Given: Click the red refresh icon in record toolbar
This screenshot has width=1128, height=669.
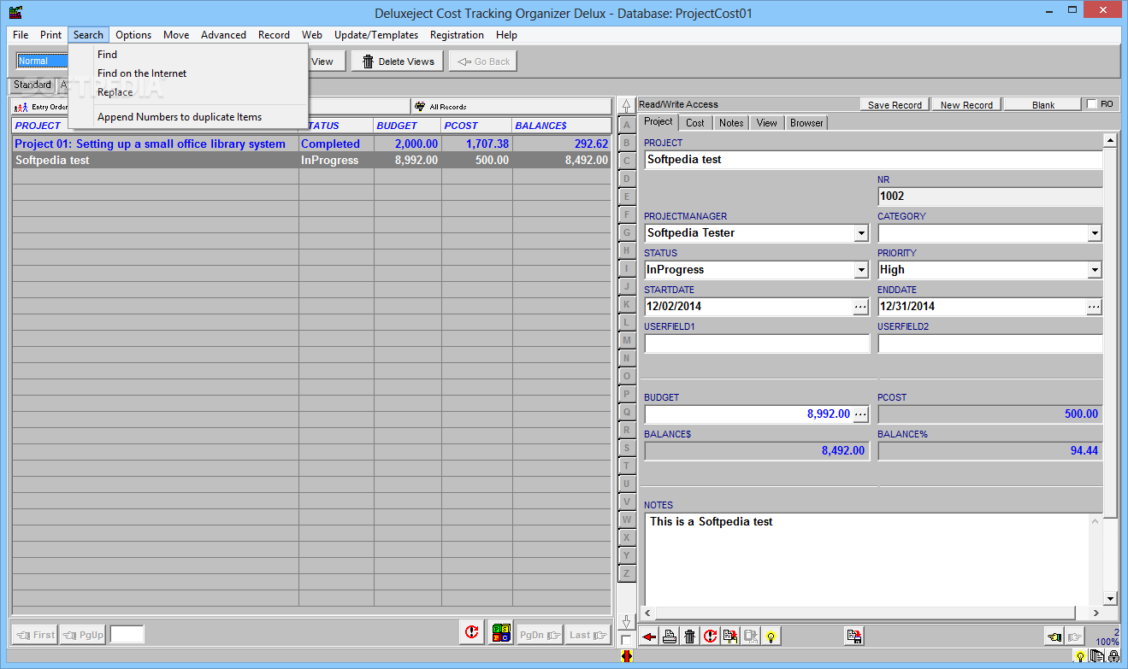Looking at the screenshot, I should [710, 637].
